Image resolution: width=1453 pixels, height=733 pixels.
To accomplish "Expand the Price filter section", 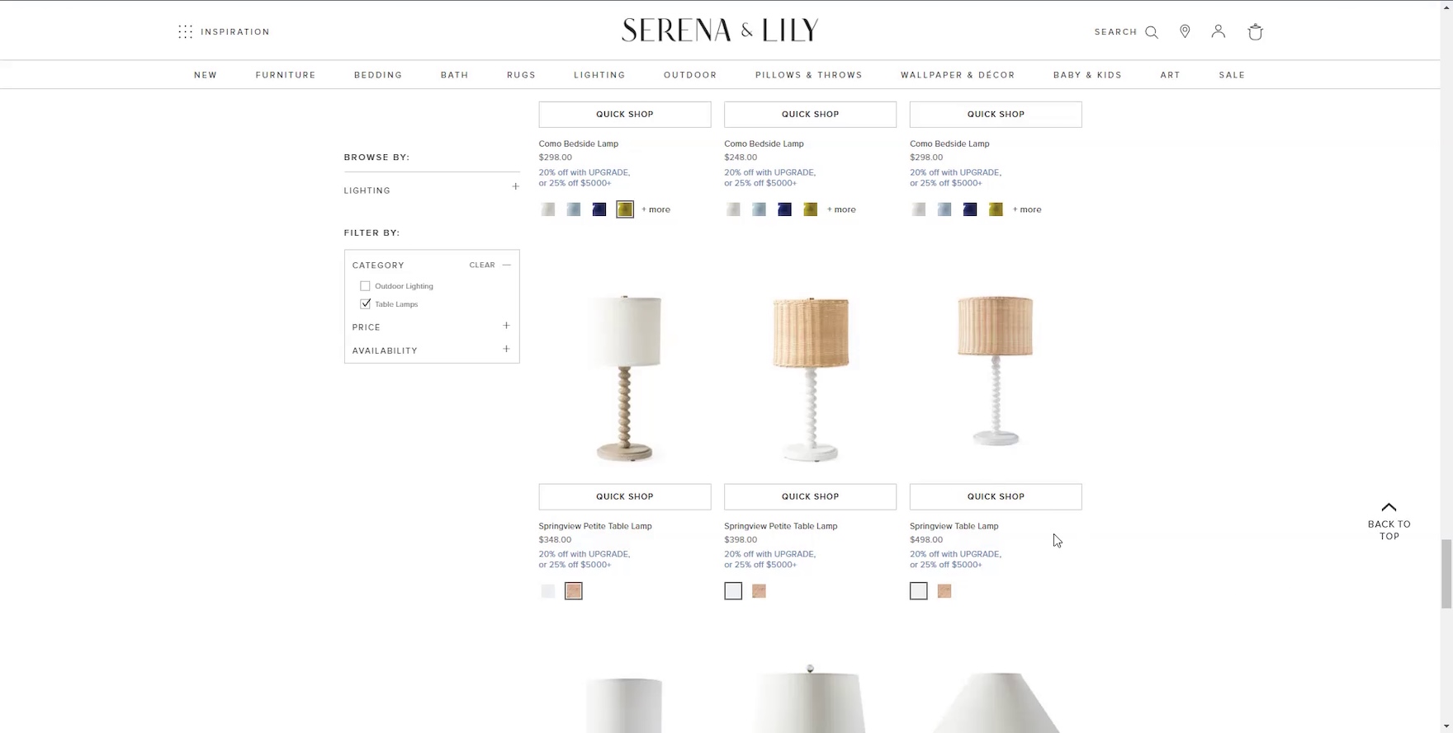I will 506,327.
